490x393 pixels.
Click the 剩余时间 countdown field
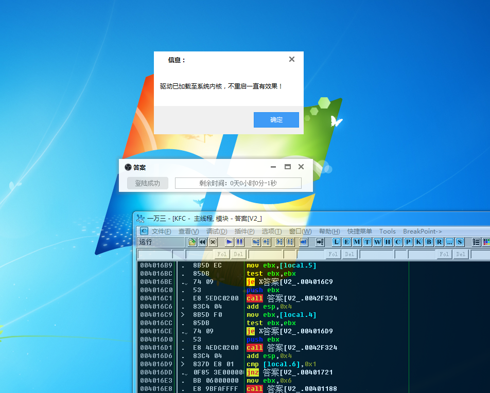[x=238, y=183]
